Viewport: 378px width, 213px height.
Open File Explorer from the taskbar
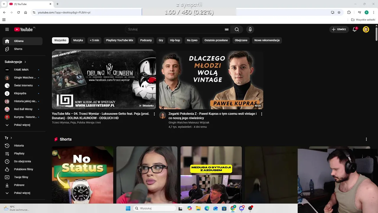coord(198,208)
